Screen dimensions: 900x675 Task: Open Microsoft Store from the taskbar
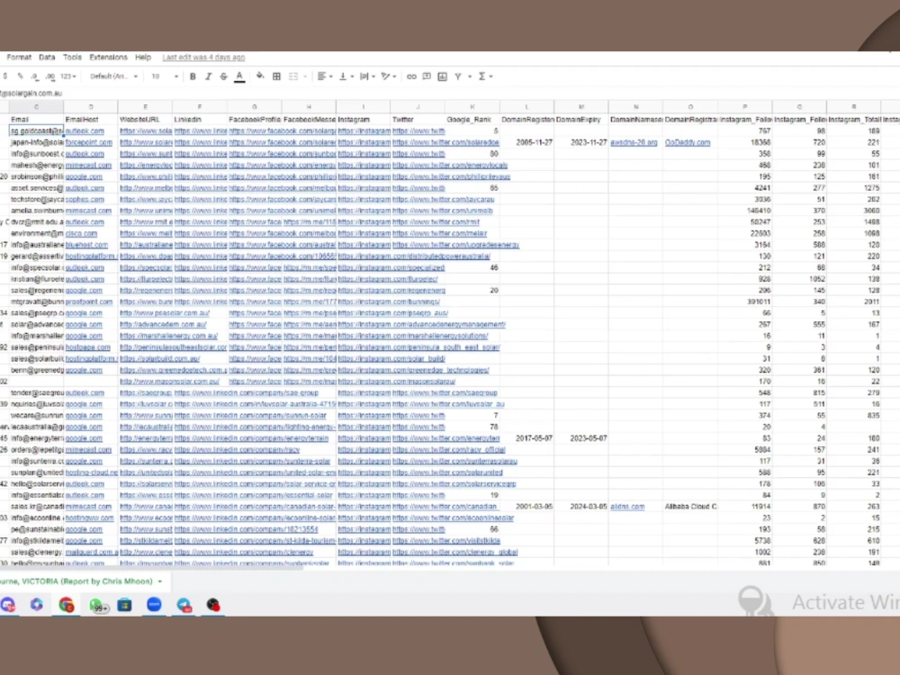(124, 605)
